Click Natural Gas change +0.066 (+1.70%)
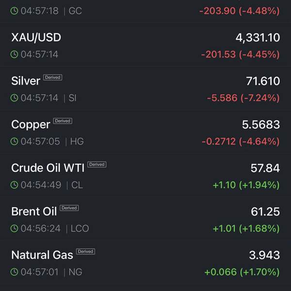 point(242,272)
